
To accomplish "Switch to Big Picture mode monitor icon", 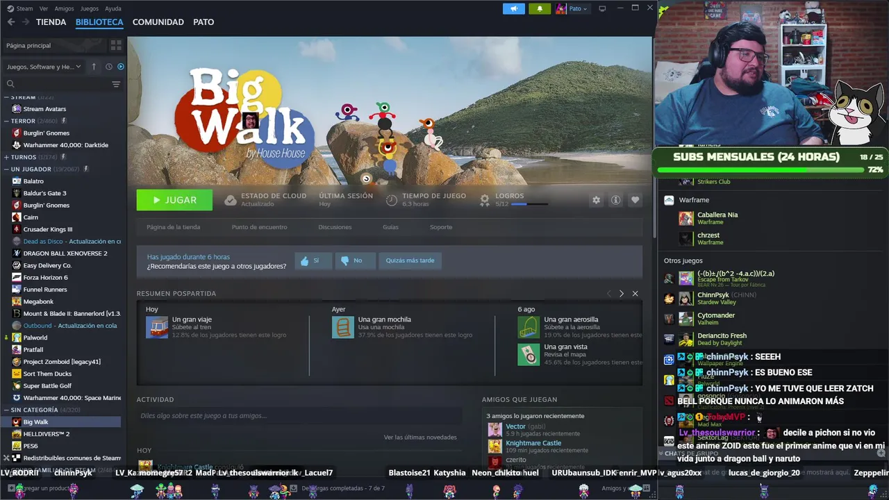I will tap(602, 8).
